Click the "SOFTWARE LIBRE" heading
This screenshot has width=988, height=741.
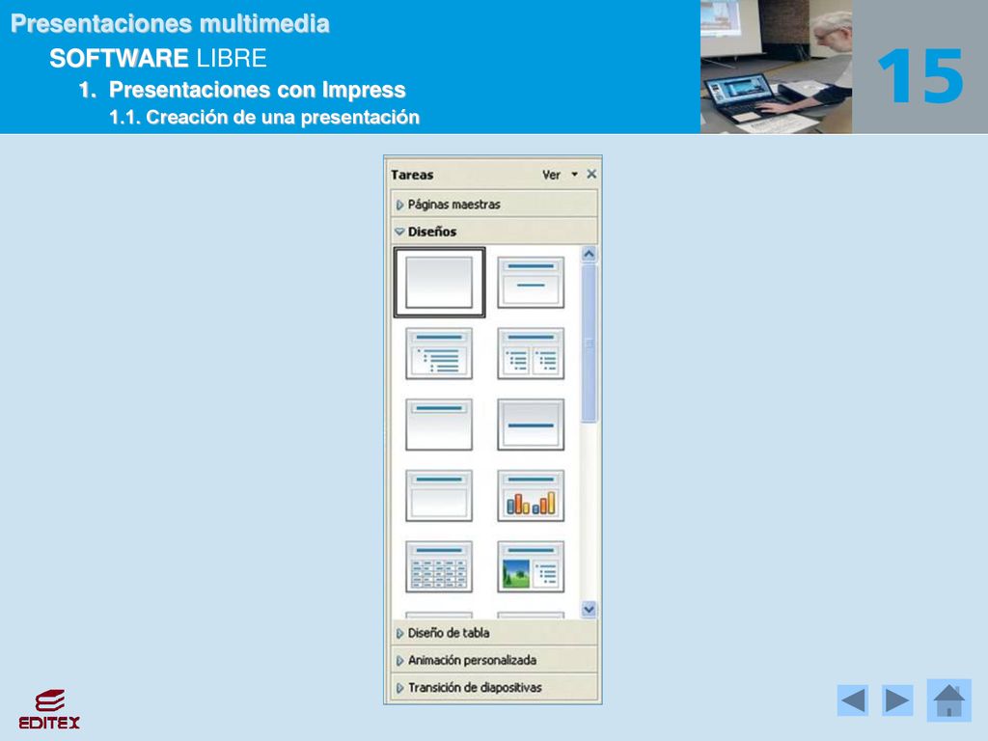click(158, 58)
